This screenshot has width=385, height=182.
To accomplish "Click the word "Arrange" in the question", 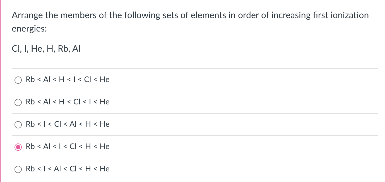I will pyautogui.click(x=27, y=15).
